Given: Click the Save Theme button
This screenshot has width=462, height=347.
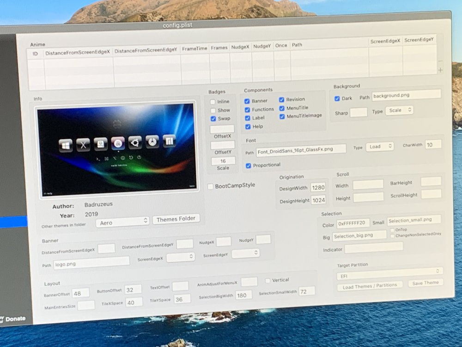Looking at the screenshot, I should point(425,283).
